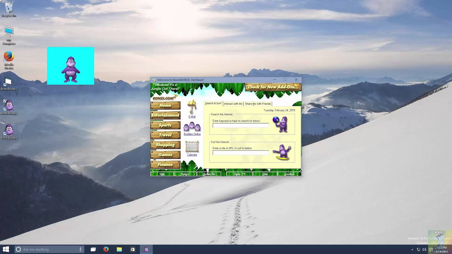Click the Help button at bottom
Screen dimensions: 452x254
click(x=162, y=174)
